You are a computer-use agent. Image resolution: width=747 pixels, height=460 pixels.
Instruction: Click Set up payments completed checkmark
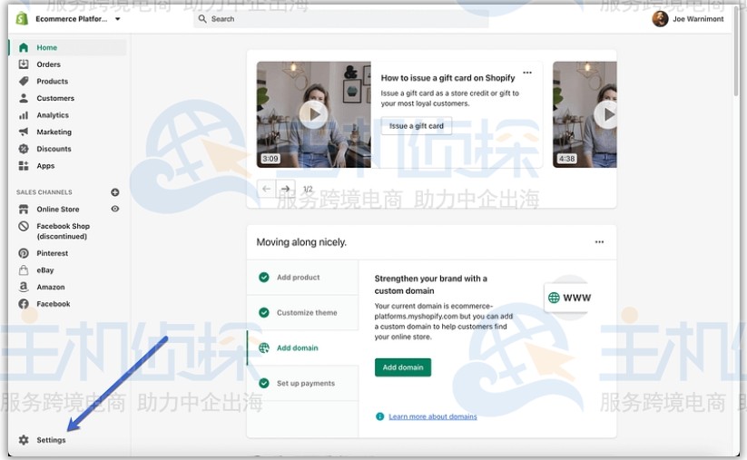pos(264,383)
